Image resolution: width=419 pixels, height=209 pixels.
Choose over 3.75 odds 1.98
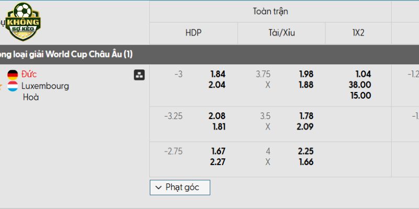click(305, 74)
